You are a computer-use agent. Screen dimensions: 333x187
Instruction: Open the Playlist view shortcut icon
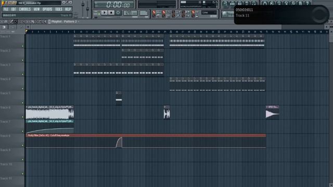pyautogui.click(x=225, y=4)
